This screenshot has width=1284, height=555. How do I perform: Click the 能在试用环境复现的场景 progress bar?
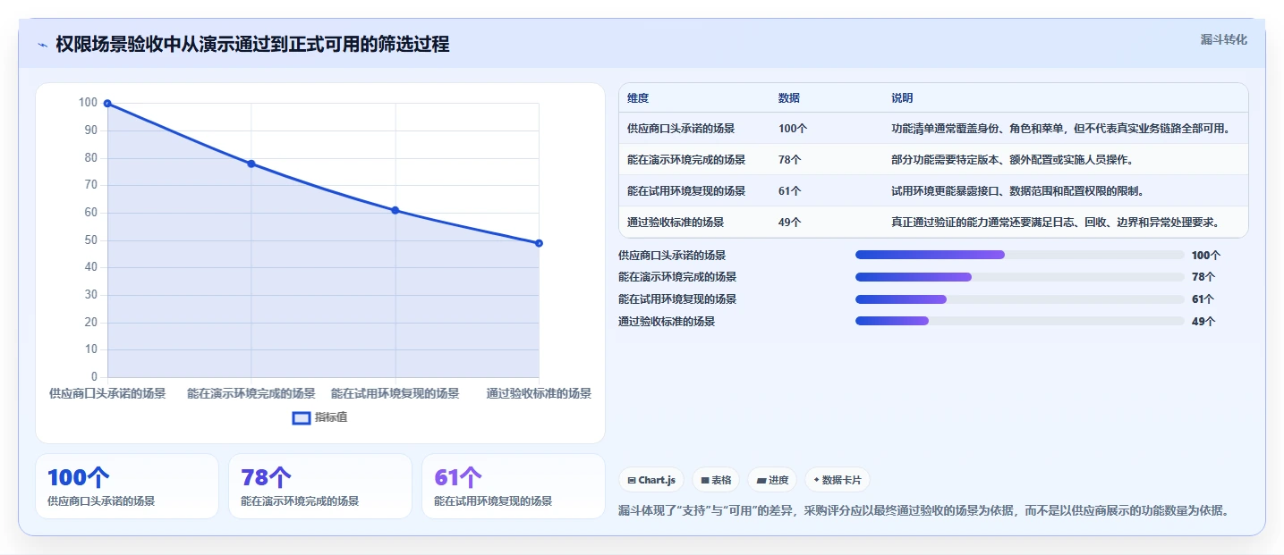click(1020, 299)
